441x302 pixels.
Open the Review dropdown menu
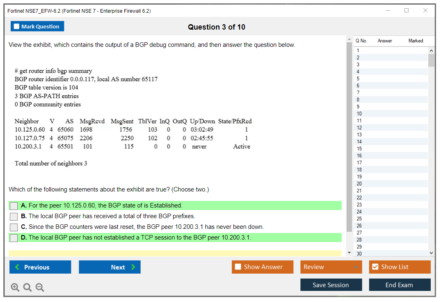(331, 267)
